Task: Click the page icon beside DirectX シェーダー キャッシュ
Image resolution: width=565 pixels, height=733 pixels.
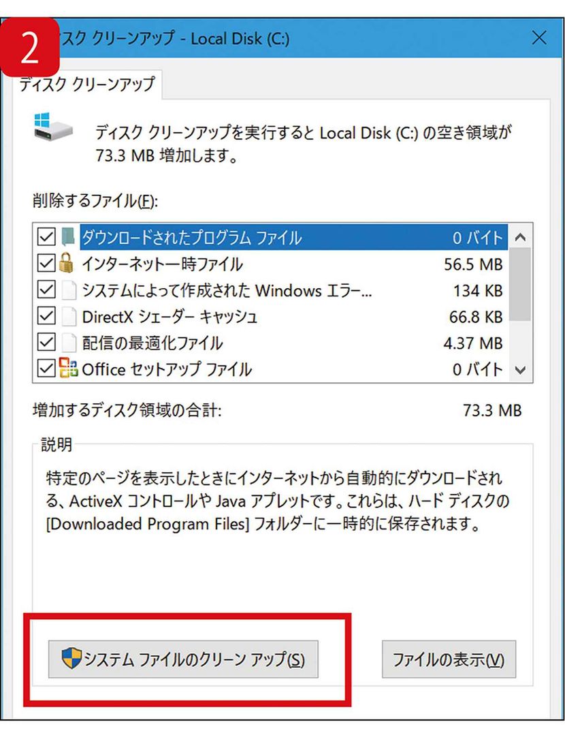Action: [x=69, y=317]
